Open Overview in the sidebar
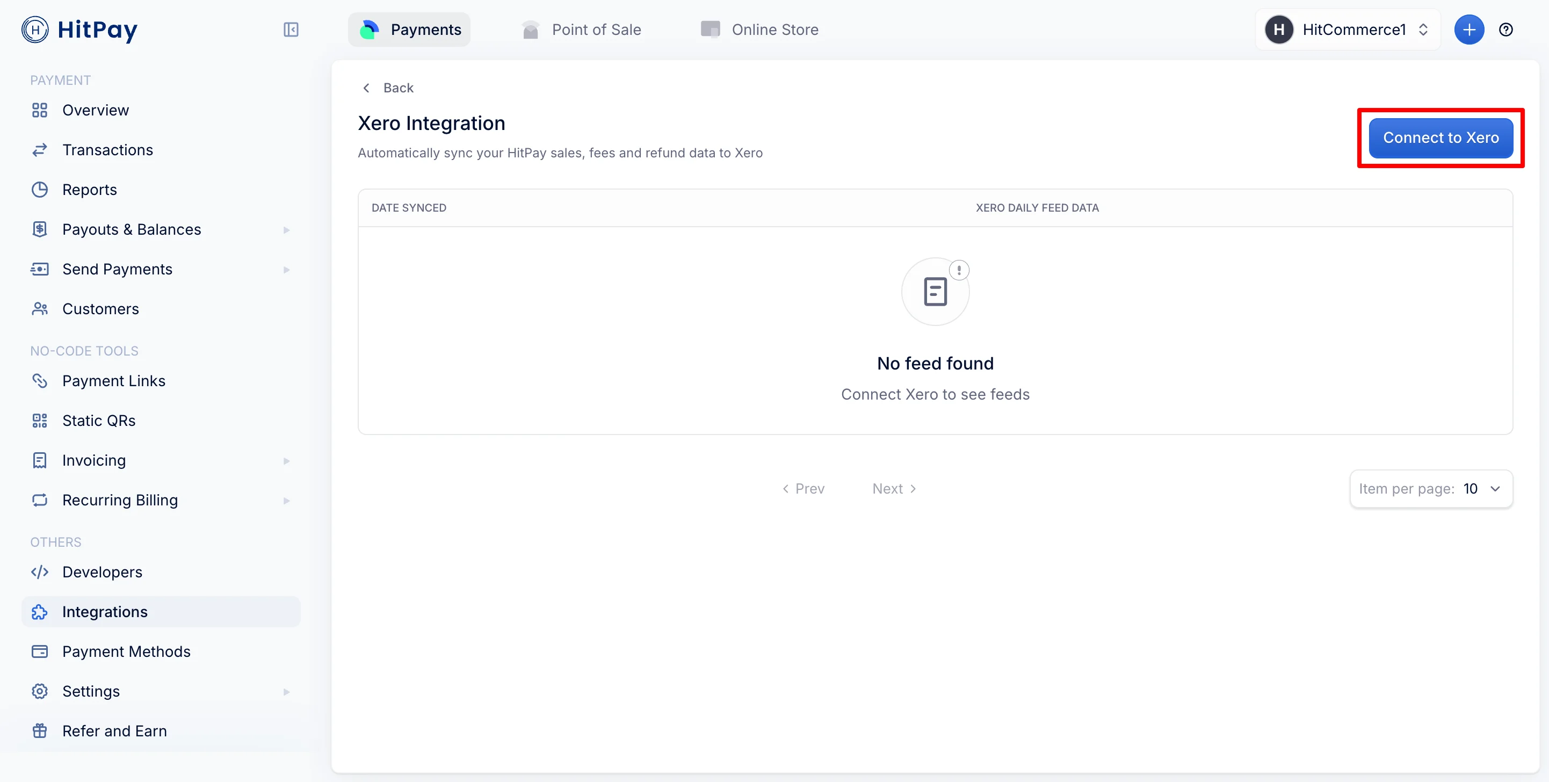Image resolution: width=1549 pixels, height=782 pixels. pos(161,110)
